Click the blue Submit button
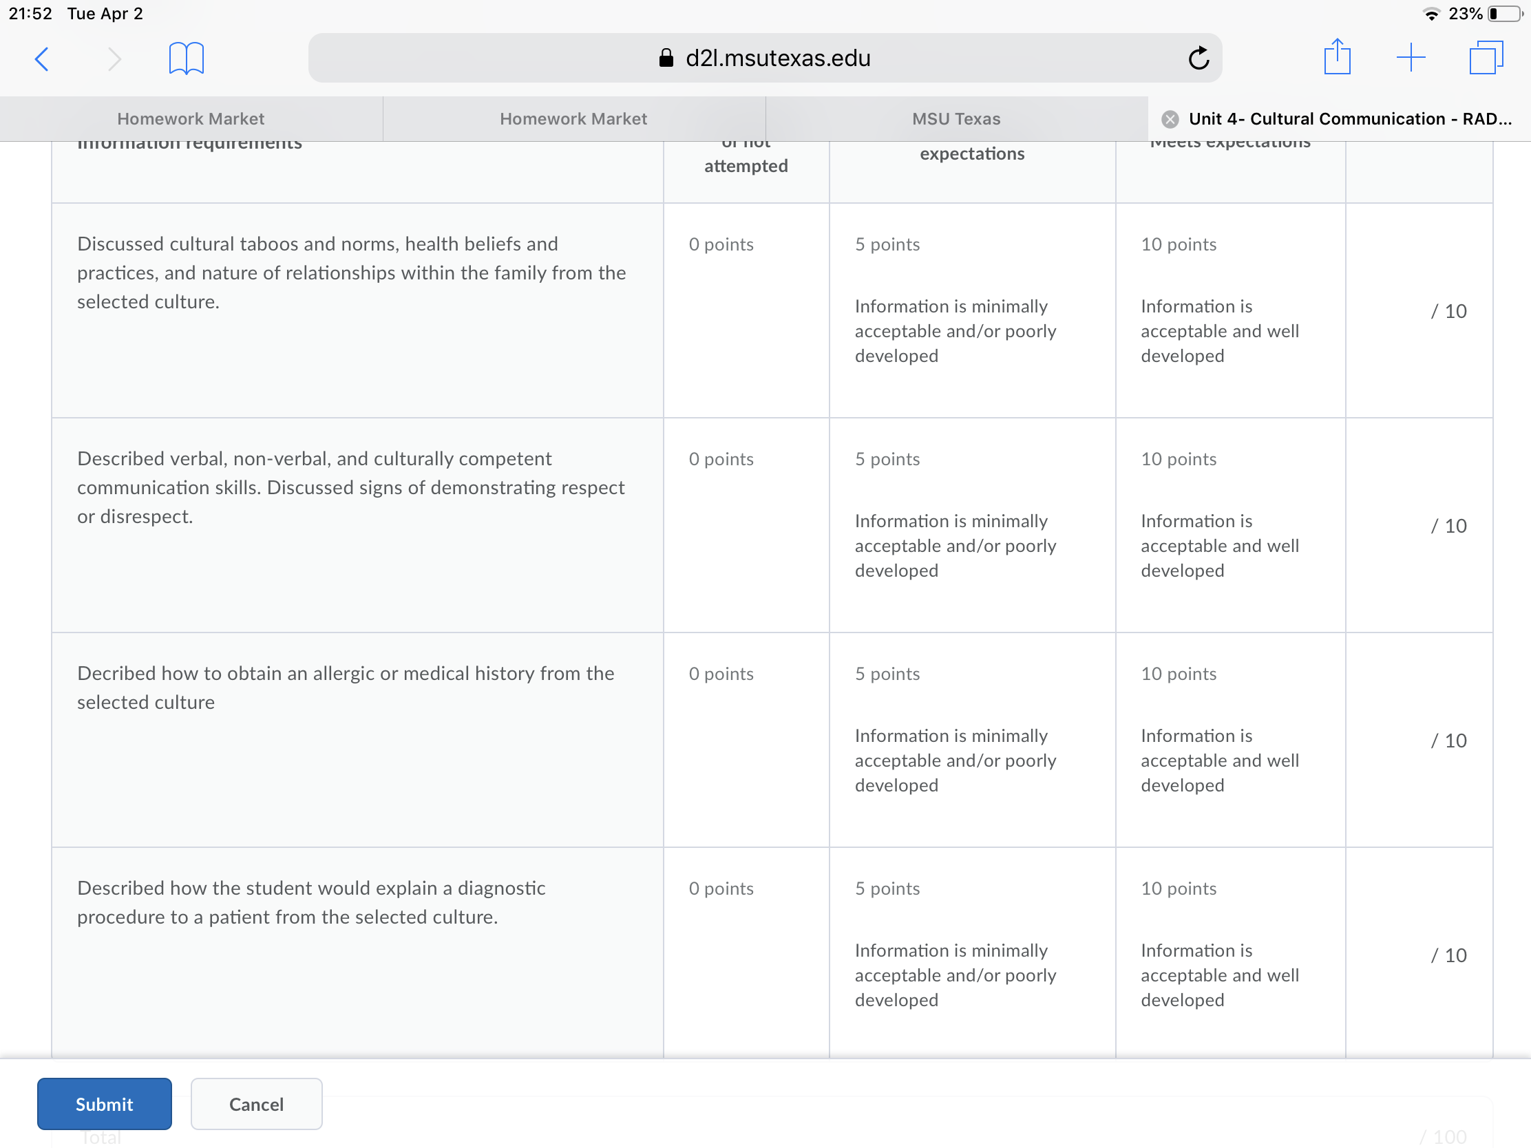Image resolution: width=1531 pixels, height=1148 pixels. coord(105,1104)
